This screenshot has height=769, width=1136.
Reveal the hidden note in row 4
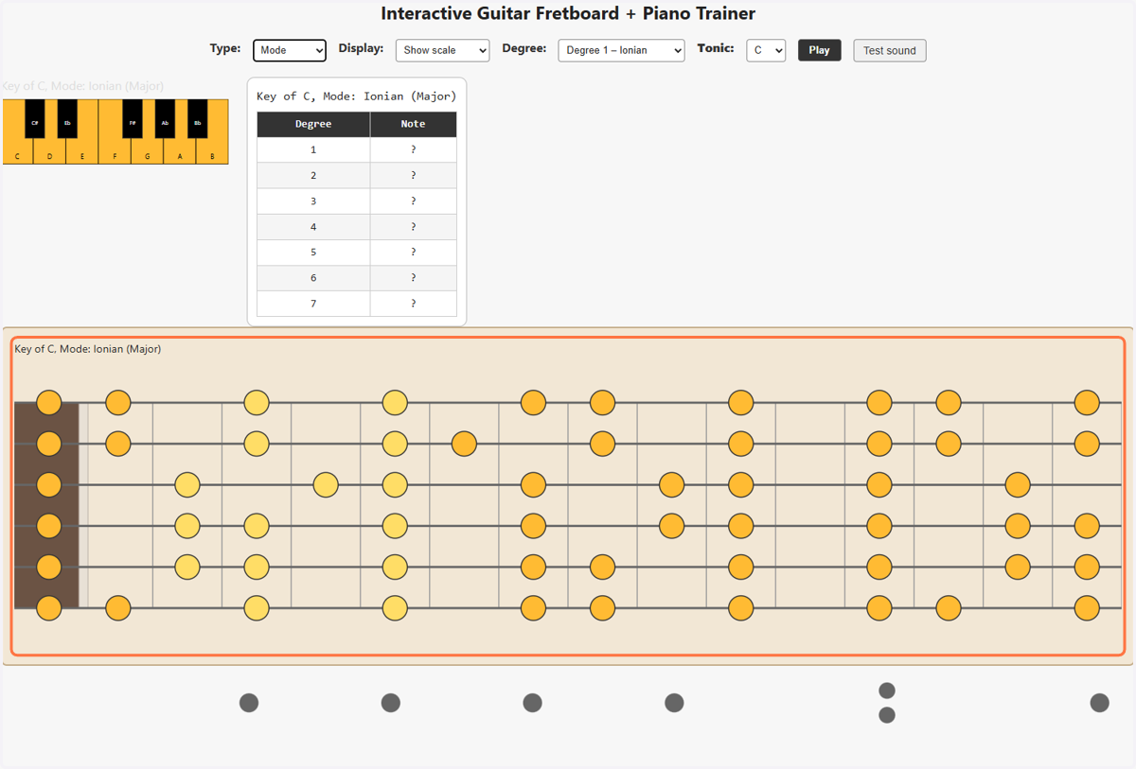[414, 227]
